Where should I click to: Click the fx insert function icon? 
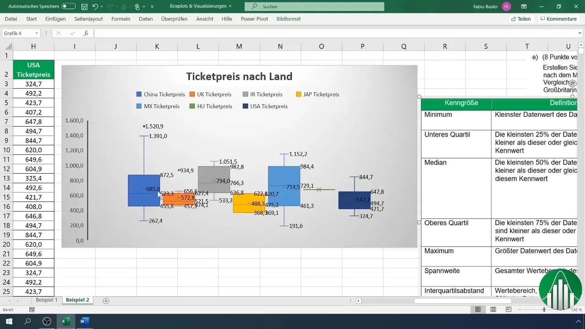click(86, 33)
